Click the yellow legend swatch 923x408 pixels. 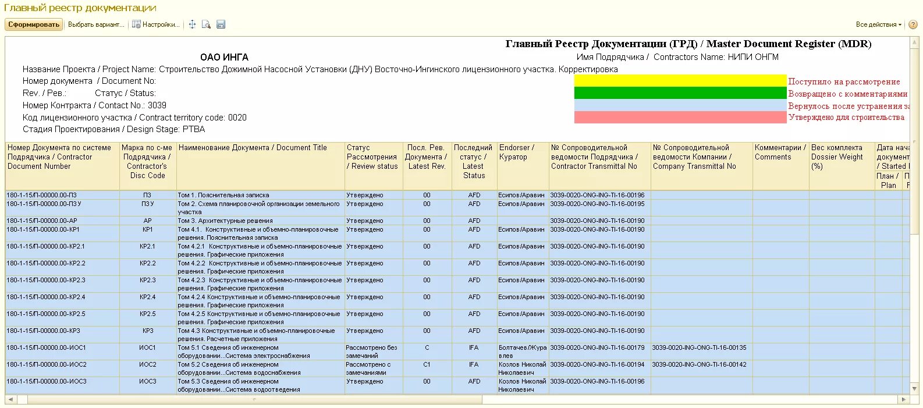680,81
